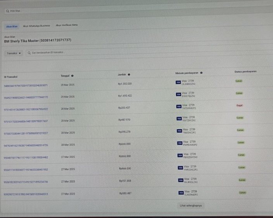Click the Visa card icon for the Rp1.355.028 payment

pyautogui.click(x=178, y=82)
